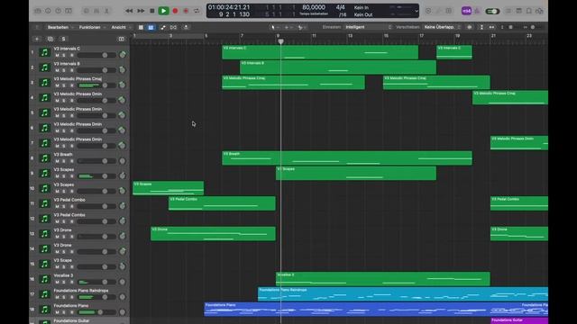
Task: Toggle the Metronome click button
Action: click(x=477, y=11)
